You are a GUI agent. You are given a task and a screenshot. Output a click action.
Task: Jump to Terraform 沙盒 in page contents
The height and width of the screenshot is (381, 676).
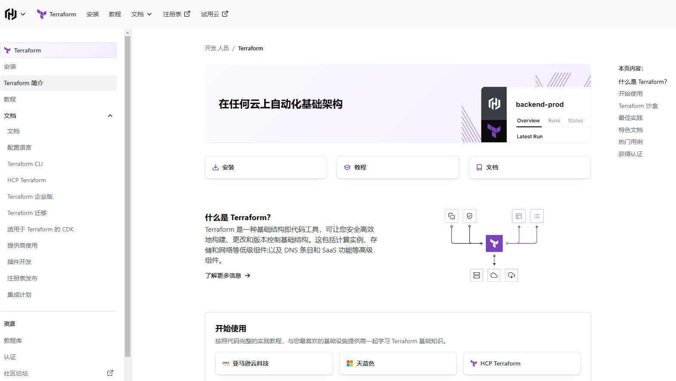point(638,106)
